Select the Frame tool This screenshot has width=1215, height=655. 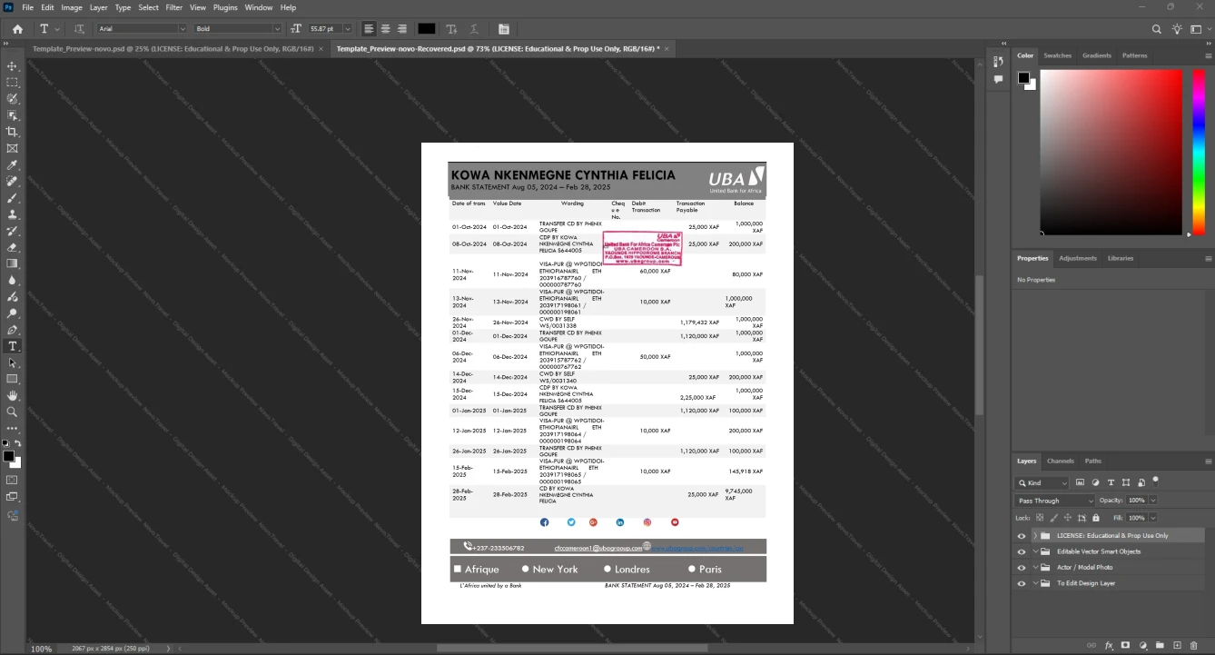tap(12, 148)
